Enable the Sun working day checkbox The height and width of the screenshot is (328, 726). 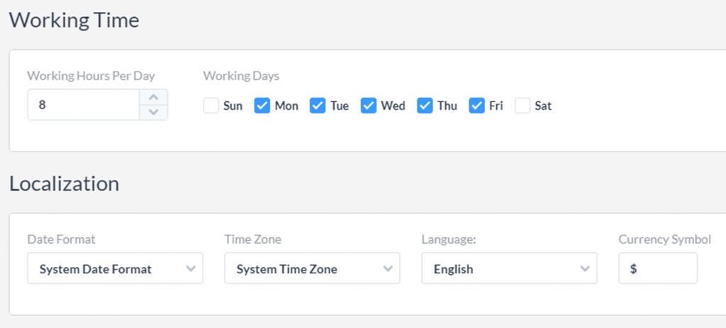211,106
